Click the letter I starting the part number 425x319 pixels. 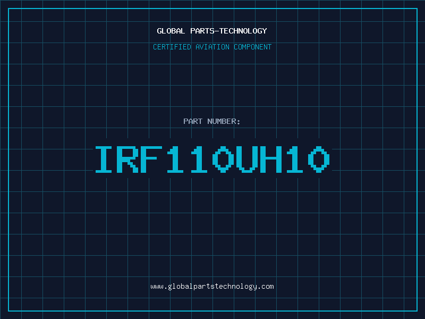click(x=103, y=159)
